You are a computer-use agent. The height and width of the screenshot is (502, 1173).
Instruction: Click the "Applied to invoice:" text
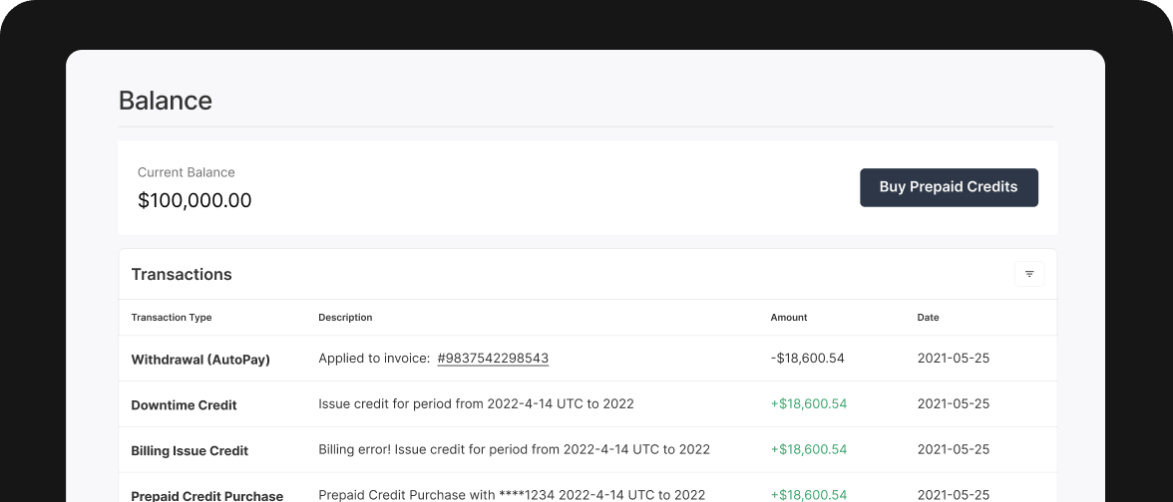click(x=374, y=359)
